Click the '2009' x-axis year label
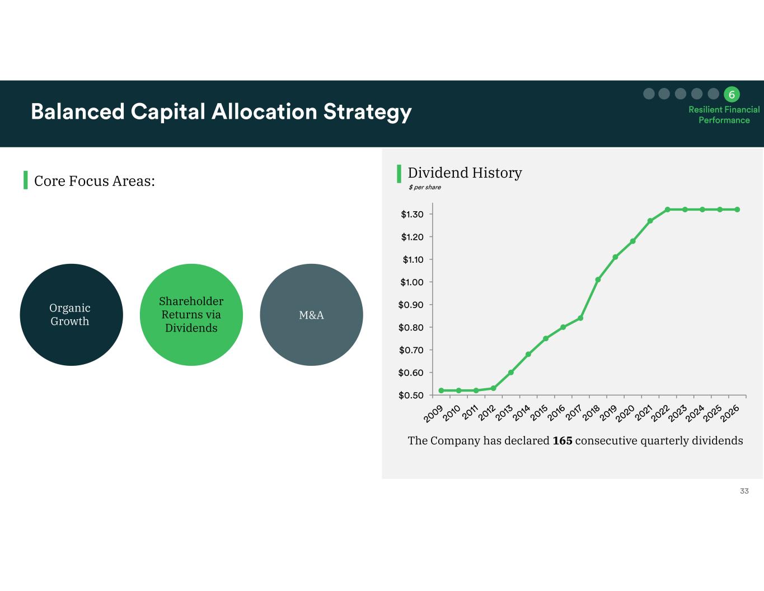The width and height of the screenshot is (764, 591). click(x=434, y=413)
